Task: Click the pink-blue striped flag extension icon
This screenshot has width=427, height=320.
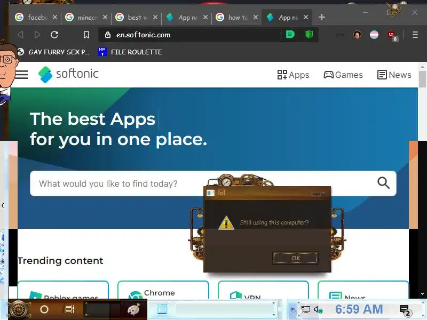Action: (374, 35)
